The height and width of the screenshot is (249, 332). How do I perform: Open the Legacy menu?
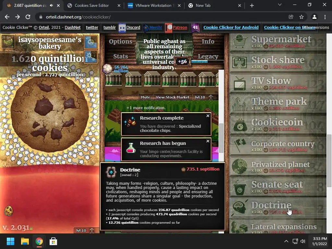208,56
